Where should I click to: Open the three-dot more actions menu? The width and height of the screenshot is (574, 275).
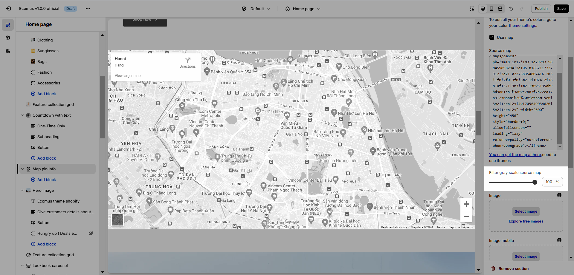point(88,9)
